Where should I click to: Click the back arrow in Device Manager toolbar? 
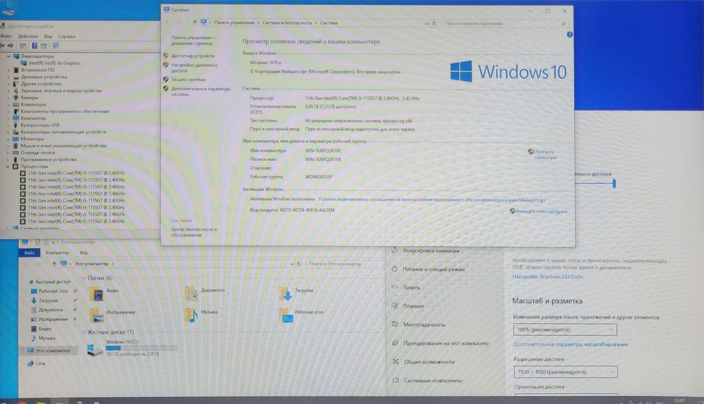(2, 46)
